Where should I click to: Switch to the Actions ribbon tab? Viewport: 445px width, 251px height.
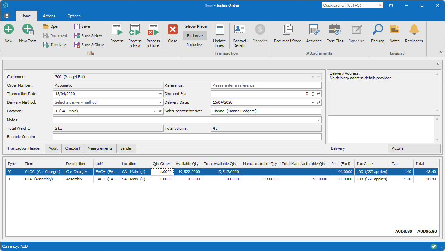49,16
